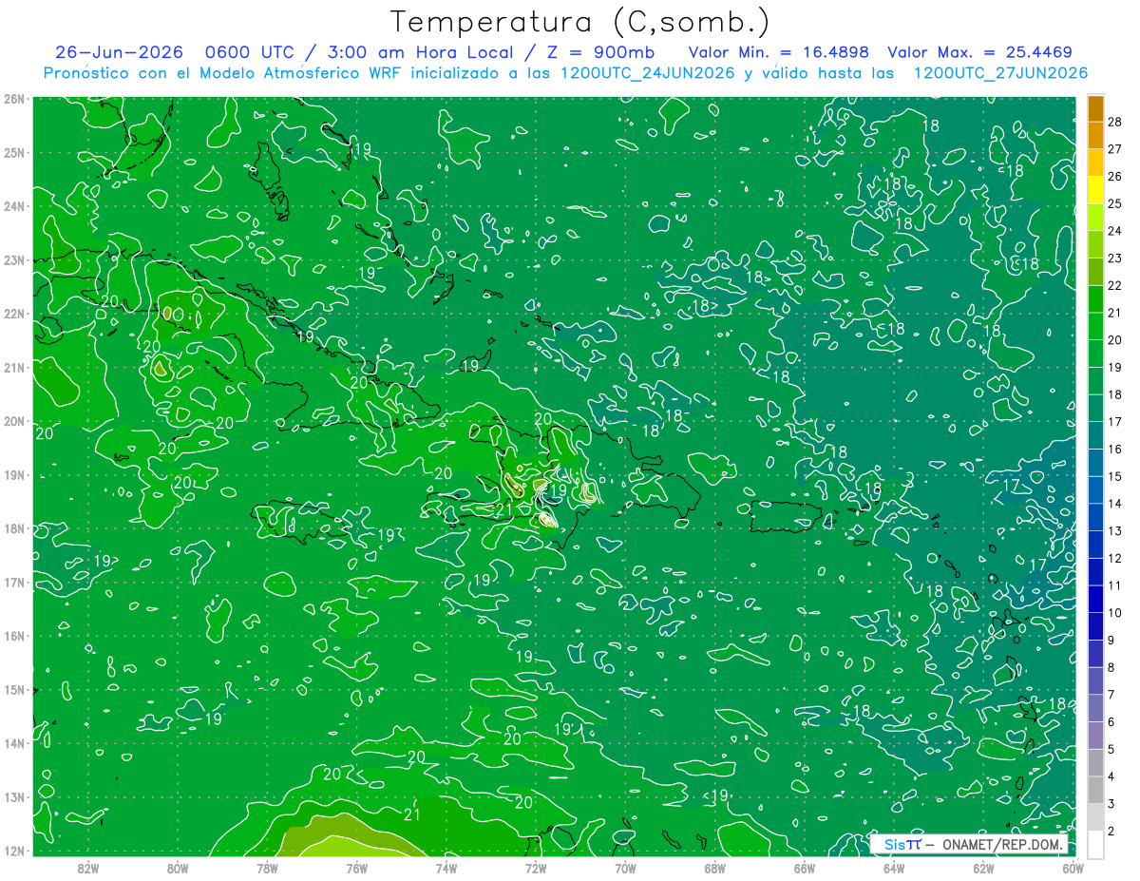1140x881 pixels.
Task: Click the legend value label 5
Action: click(x=1111, y=750)
